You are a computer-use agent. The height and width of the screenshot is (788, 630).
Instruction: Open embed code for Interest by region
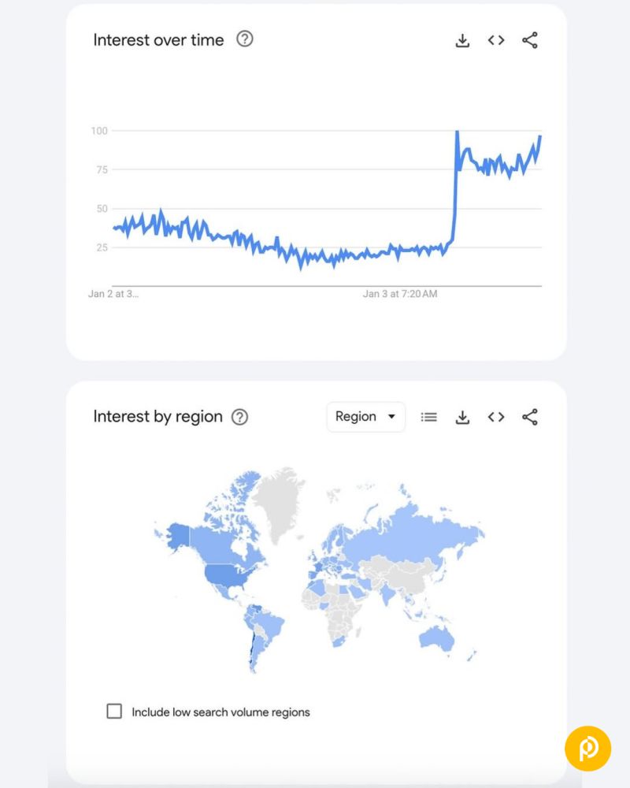click(x=496, y=417)
